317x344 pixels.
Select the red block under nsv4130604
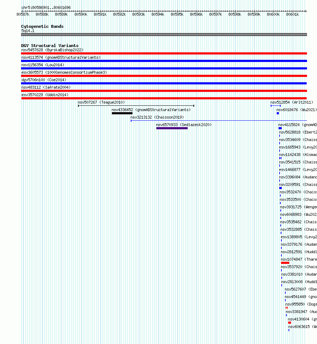point(290,323)
